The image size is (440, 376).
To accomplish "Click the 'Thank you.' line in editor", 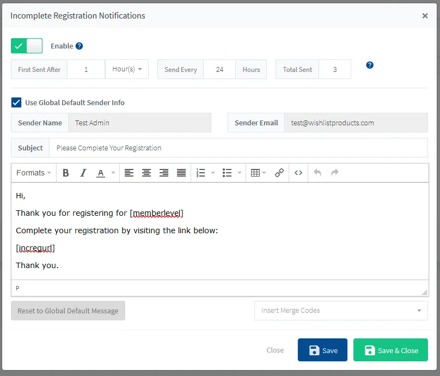I will click(37, 265).
